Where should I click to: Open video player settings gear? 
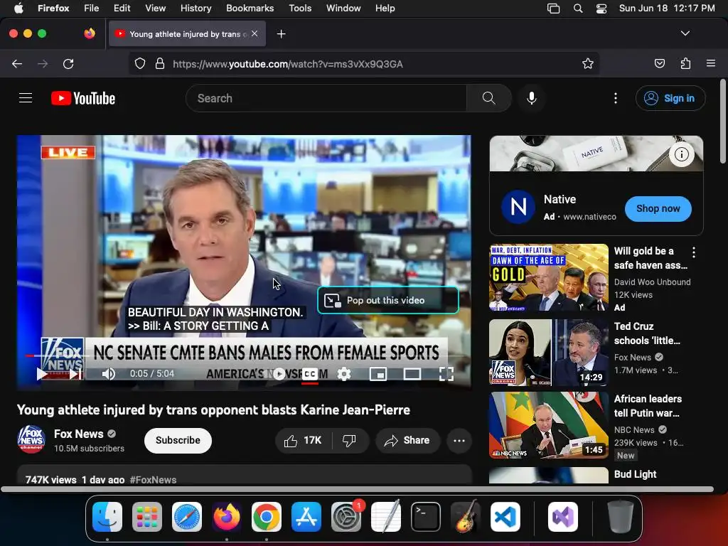pos(344,374)
